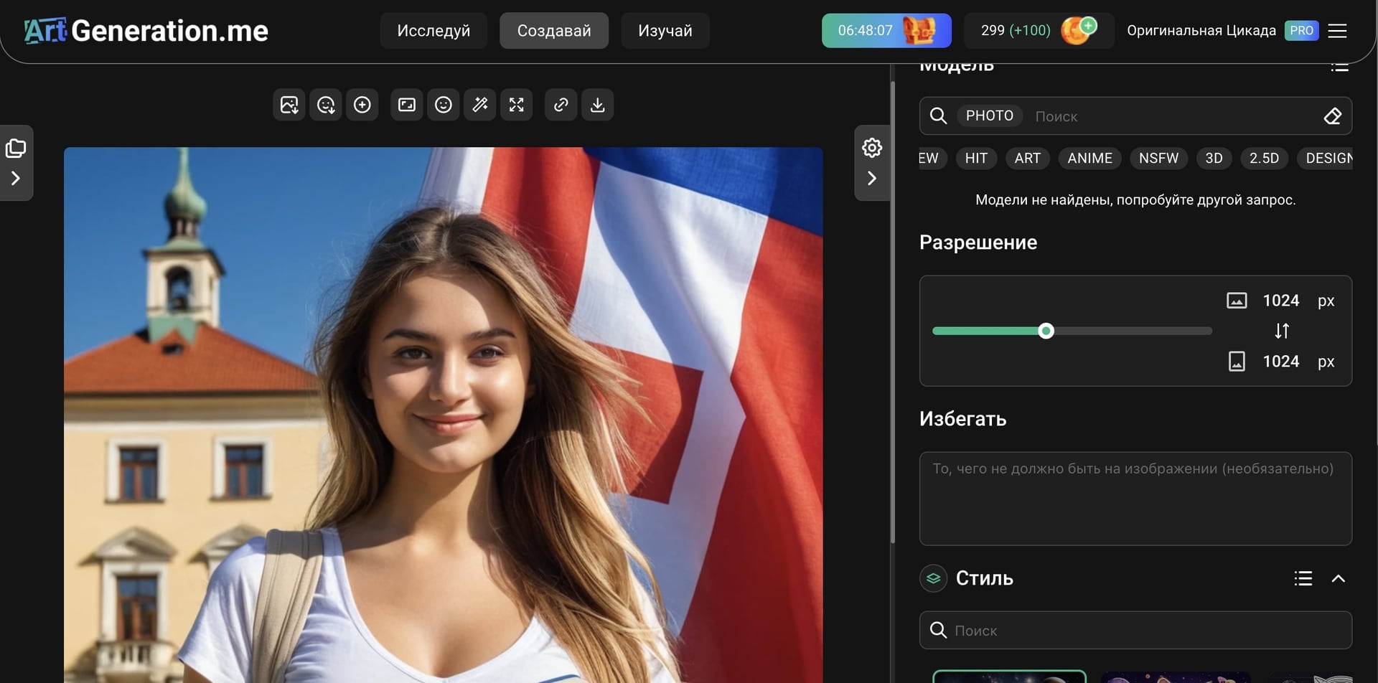Expand the left side panel arrow

coord(16,178)
